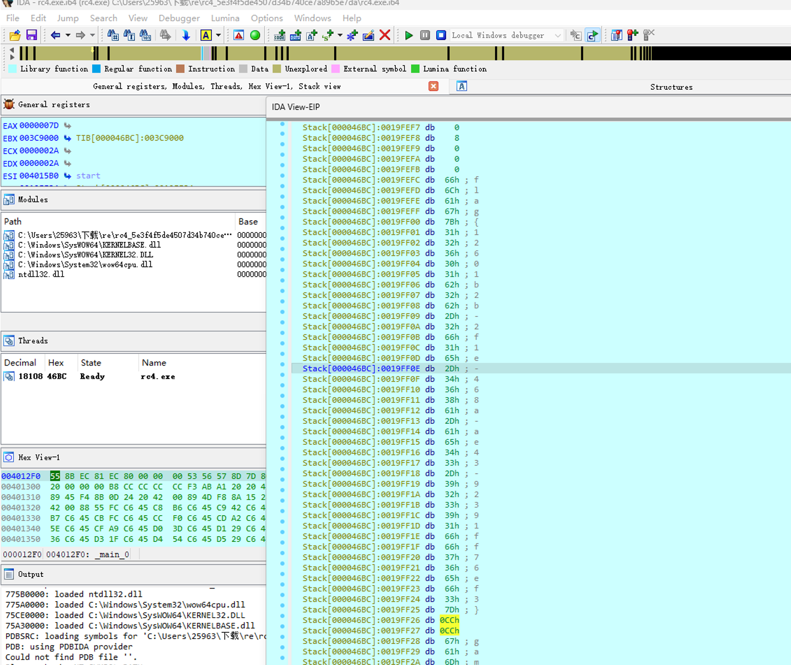The image size is (791, 665).
Task: Expand the back arrow history dropdown
Action: coord(68,35)
